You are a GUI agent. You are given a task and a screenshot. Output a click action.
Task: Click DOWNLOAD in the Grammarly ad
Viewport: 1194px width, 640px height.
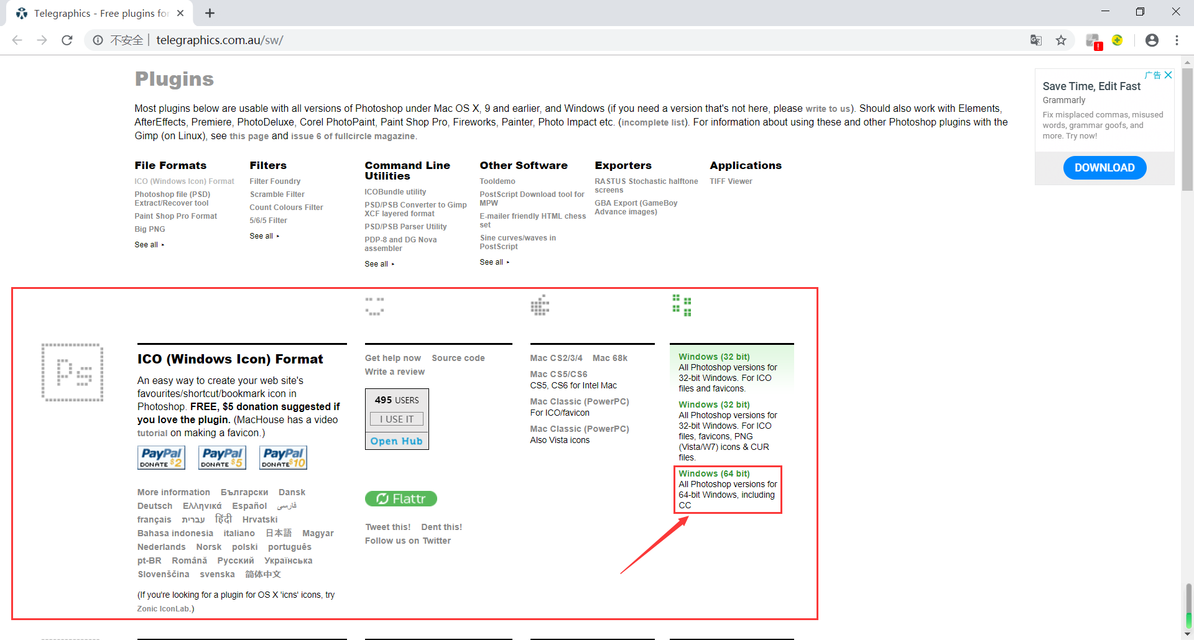click(1104, 168)
